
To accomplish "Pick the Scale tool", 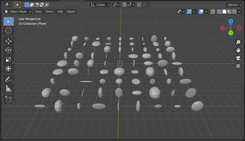I will coord(8,59).
